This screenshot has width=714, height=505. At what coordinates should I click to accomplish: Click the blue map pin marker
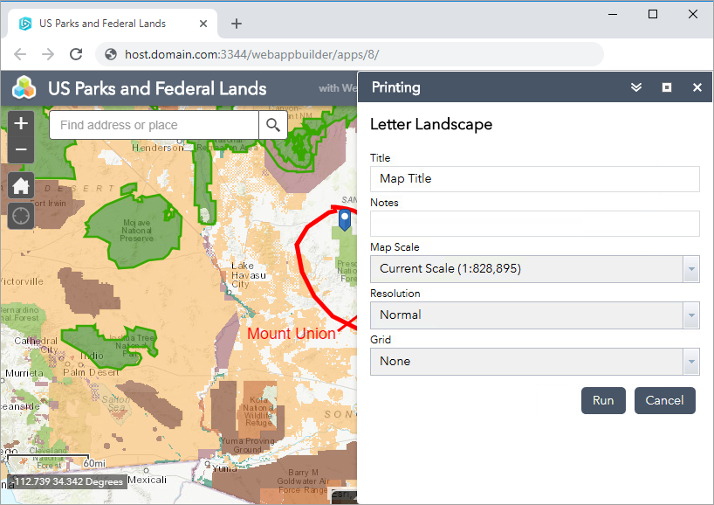[x=345, y=218]
